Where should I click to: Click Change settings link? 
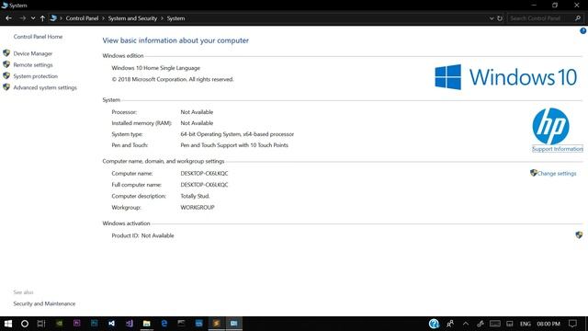(557, 174)
